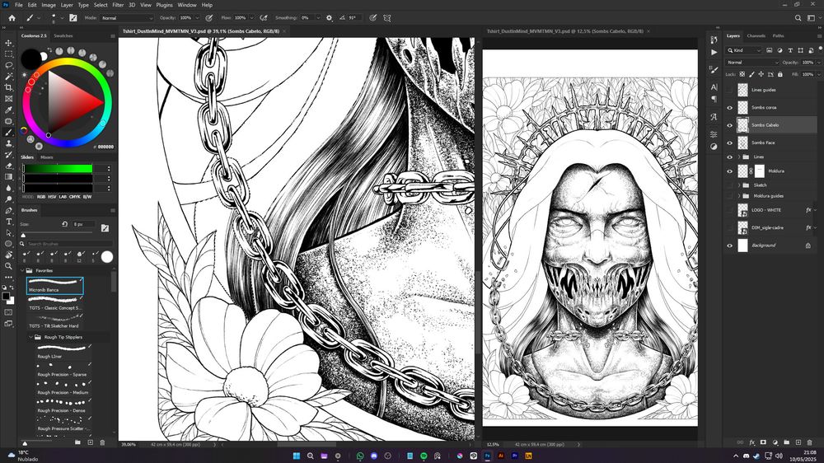Expand the Moldura guides group
The image size is (824, 463).
coord(739,196)
